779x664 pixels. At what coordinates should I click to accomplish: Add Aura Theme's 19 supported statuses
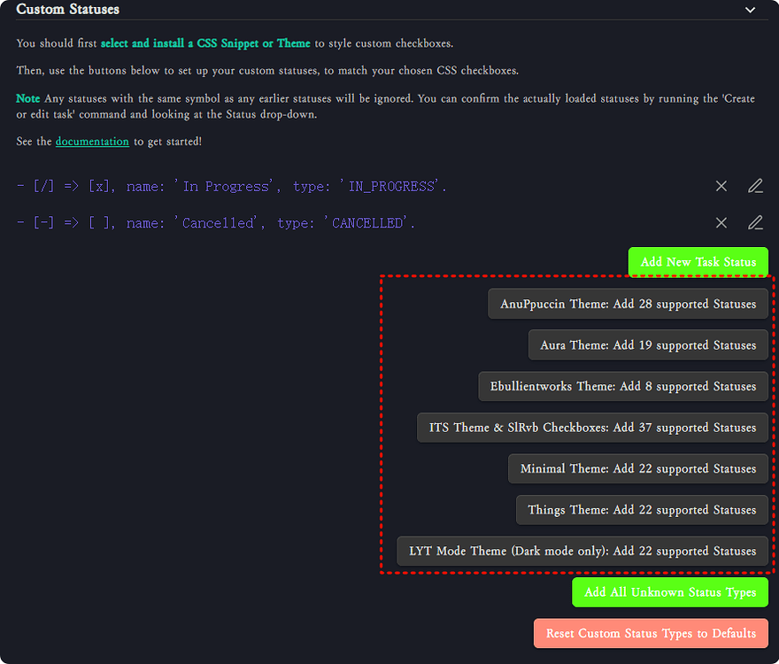(x=647, y=344)
